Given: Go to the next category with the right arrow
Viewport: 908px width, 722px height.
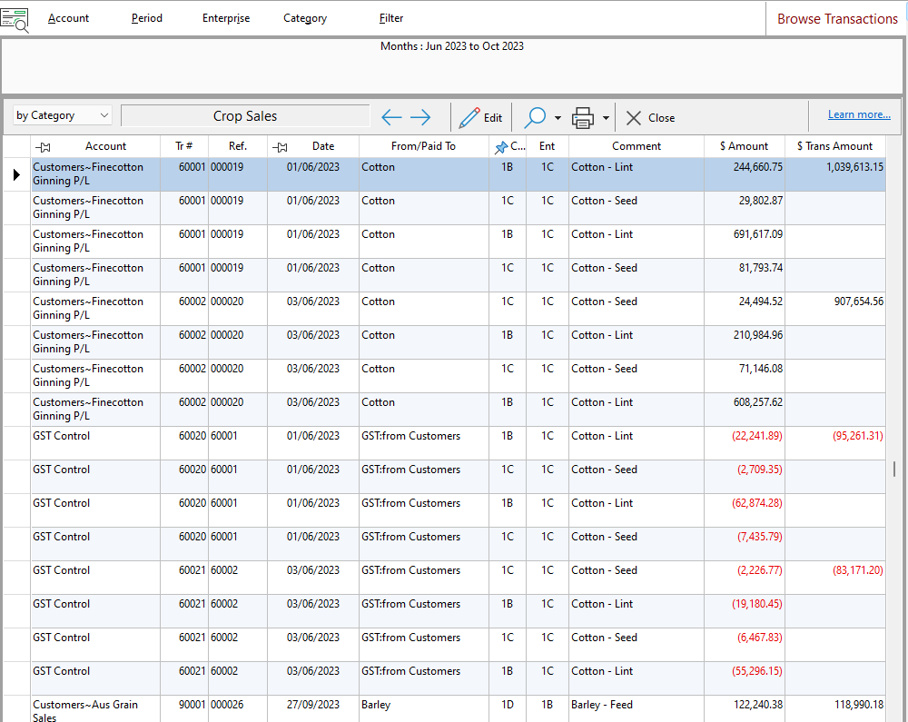Looking at the screenshot, I should [420, 117].
